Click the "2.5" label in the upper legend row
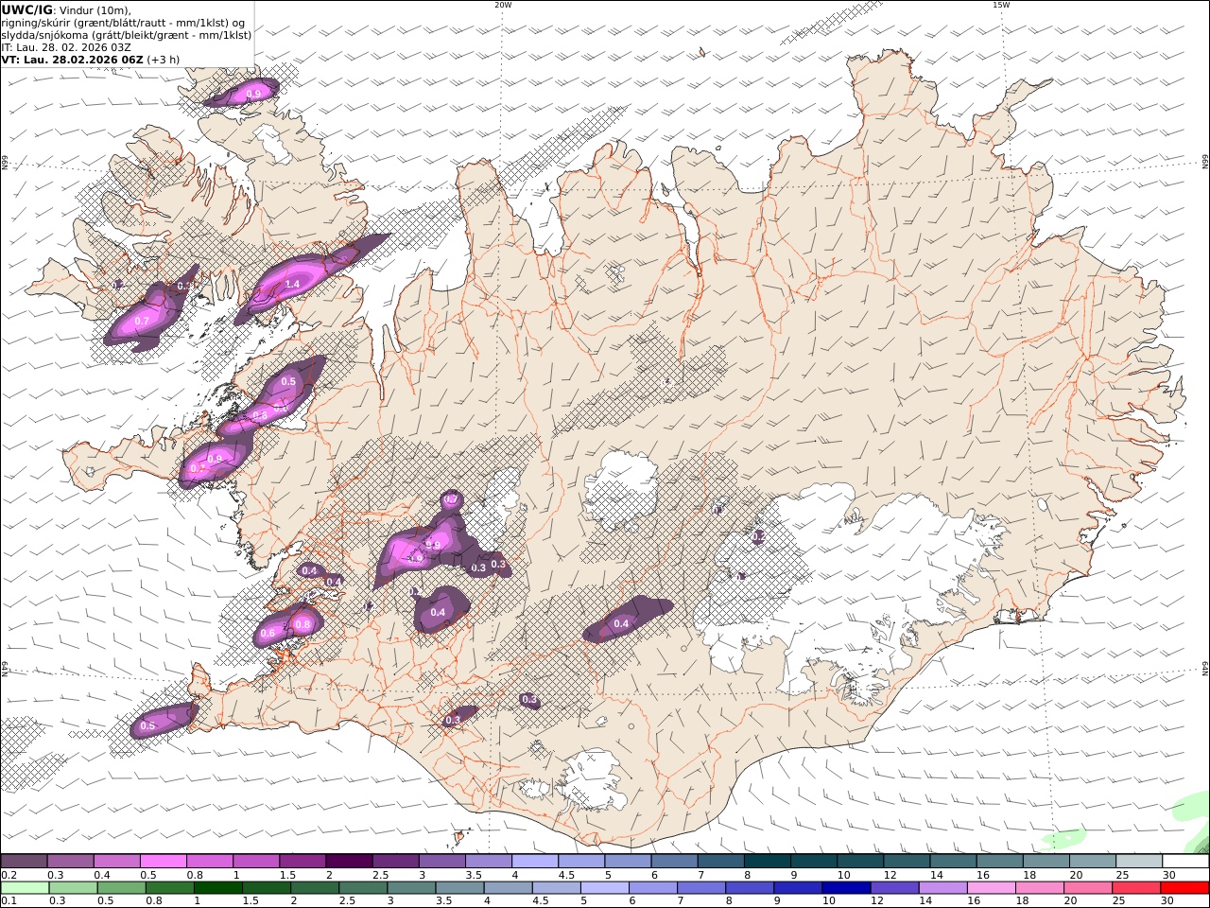The image size is (1210, 908). coord(380,875)
